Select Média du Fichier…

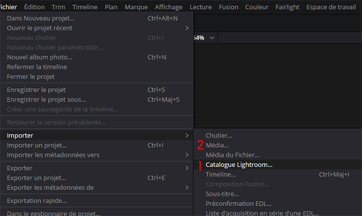(x=278, y=155)
